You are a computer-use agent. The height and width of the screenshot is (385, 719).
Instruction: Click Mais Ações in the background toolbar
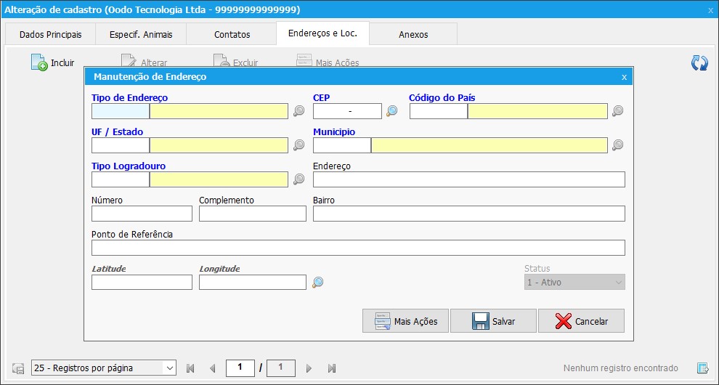click(x=328, y=62)
